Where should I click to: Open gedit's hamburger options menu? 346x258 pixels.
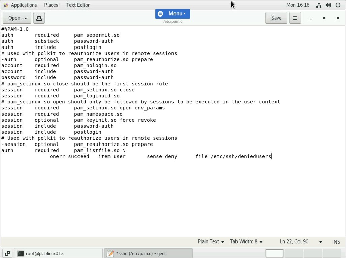[295, 18]
